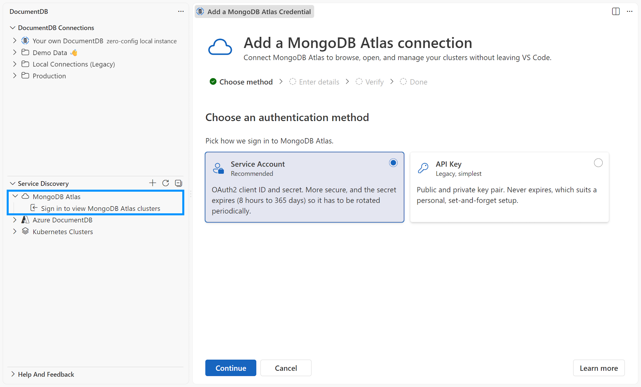Click the Production folder icon
This screenshot has width=641, height=387.
click(x=25, y=76)
